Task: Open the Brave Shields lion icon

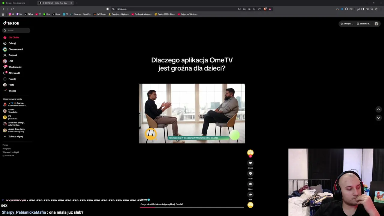Action: click(265, 9)
